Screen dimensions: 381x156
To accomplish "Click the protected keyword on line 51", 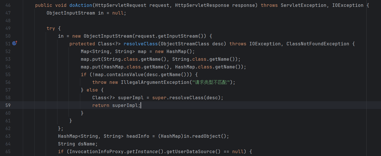I will 82,44.
